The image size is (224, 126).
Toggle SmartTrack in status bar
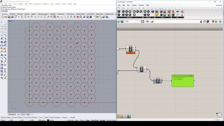pyautogui.click(x=95, y=120)
